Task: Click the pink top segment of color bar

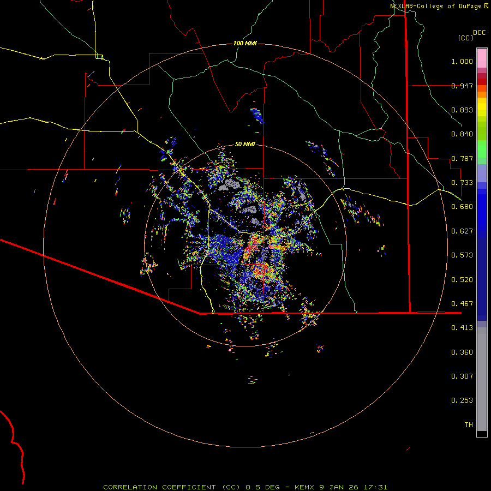Action: [482, 58]
